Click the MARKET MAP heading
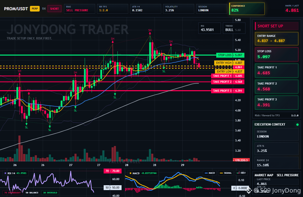 [264, 175]
